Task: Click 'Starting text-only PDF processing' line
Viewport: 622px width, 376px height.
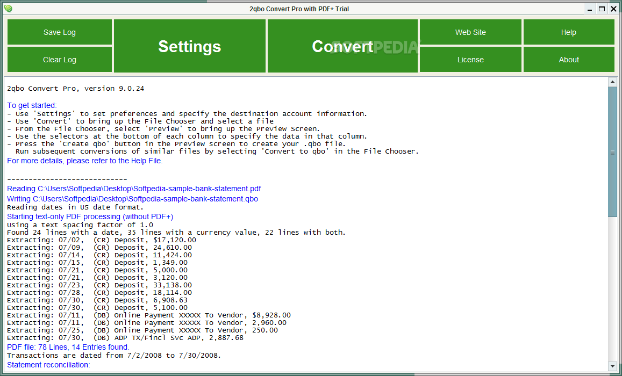Action: pyautogui.click(x=90, y=216)
